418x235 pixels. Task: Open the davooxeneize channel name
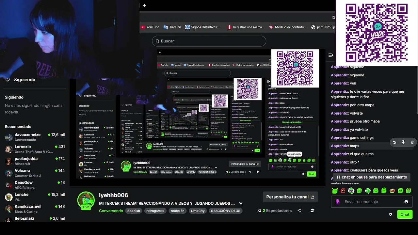click(x=27, y=135)
